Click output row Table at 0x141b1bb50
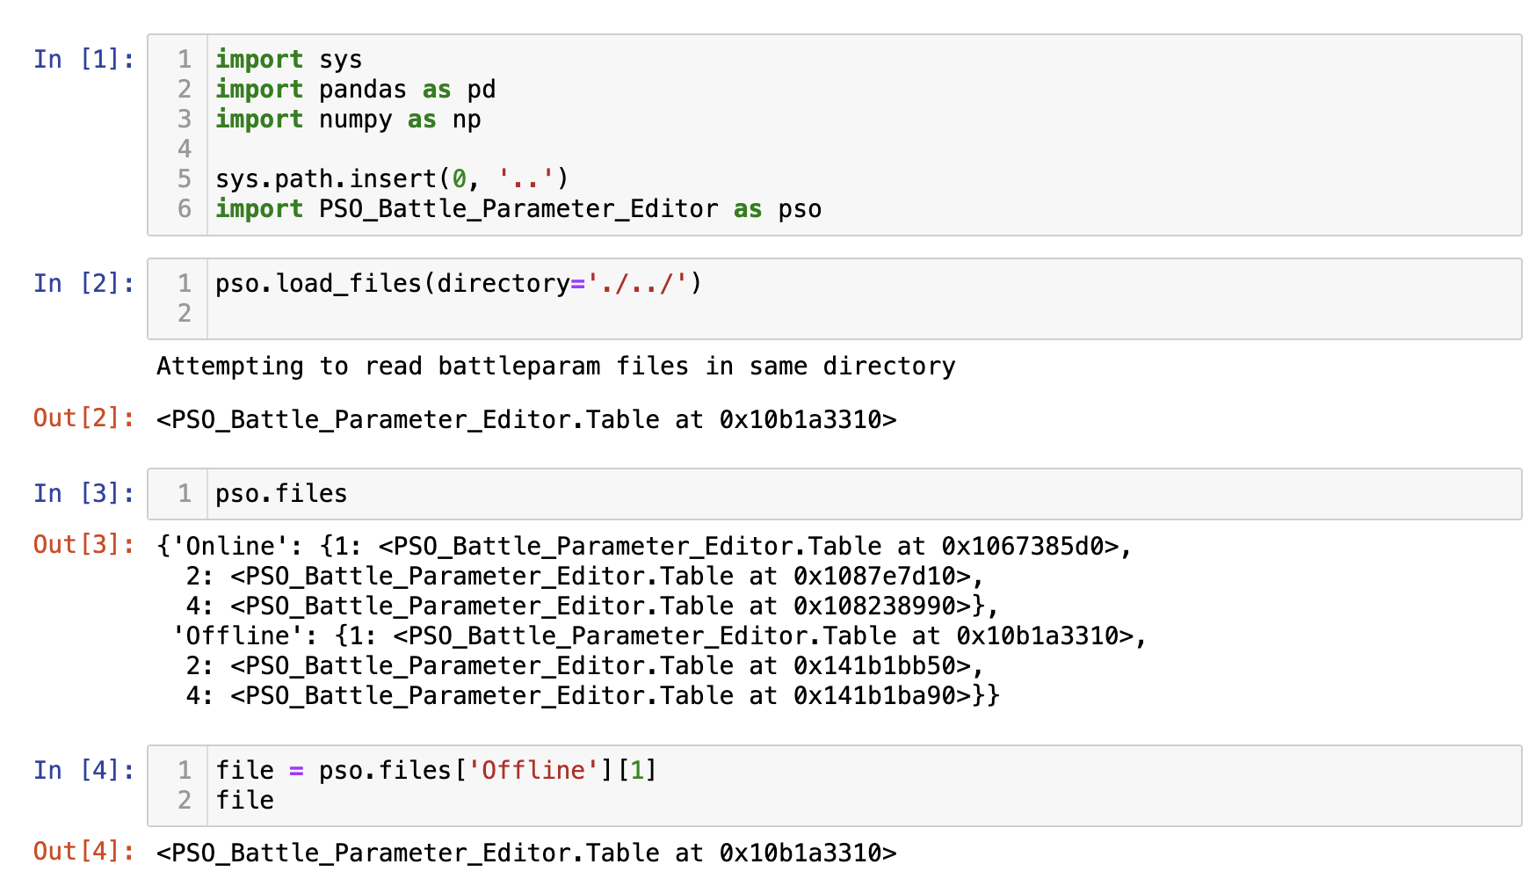Screen dimensions: 1536x886 (x=585, y=665)
